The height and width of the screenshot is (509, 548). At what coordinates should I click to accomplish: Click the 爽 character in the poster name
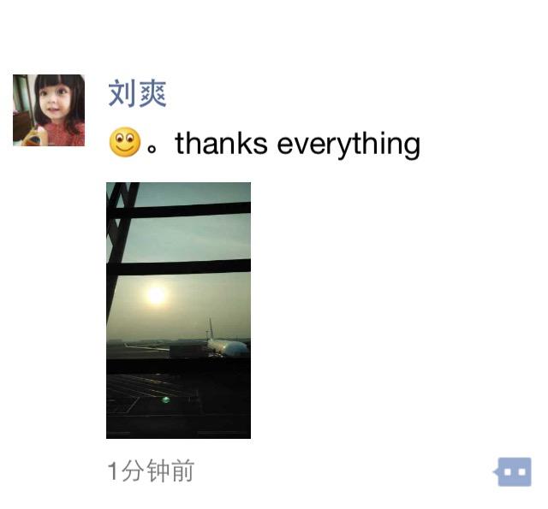tap(152, 93)
